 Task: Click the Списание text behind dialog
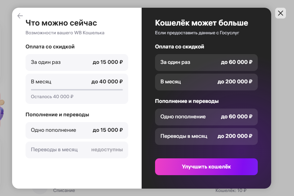click(64, 191)
